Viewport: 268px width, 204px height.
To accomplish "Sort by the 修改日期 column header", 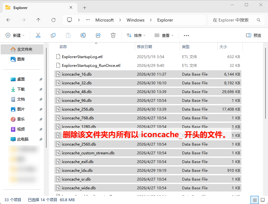I will point(144,47).
